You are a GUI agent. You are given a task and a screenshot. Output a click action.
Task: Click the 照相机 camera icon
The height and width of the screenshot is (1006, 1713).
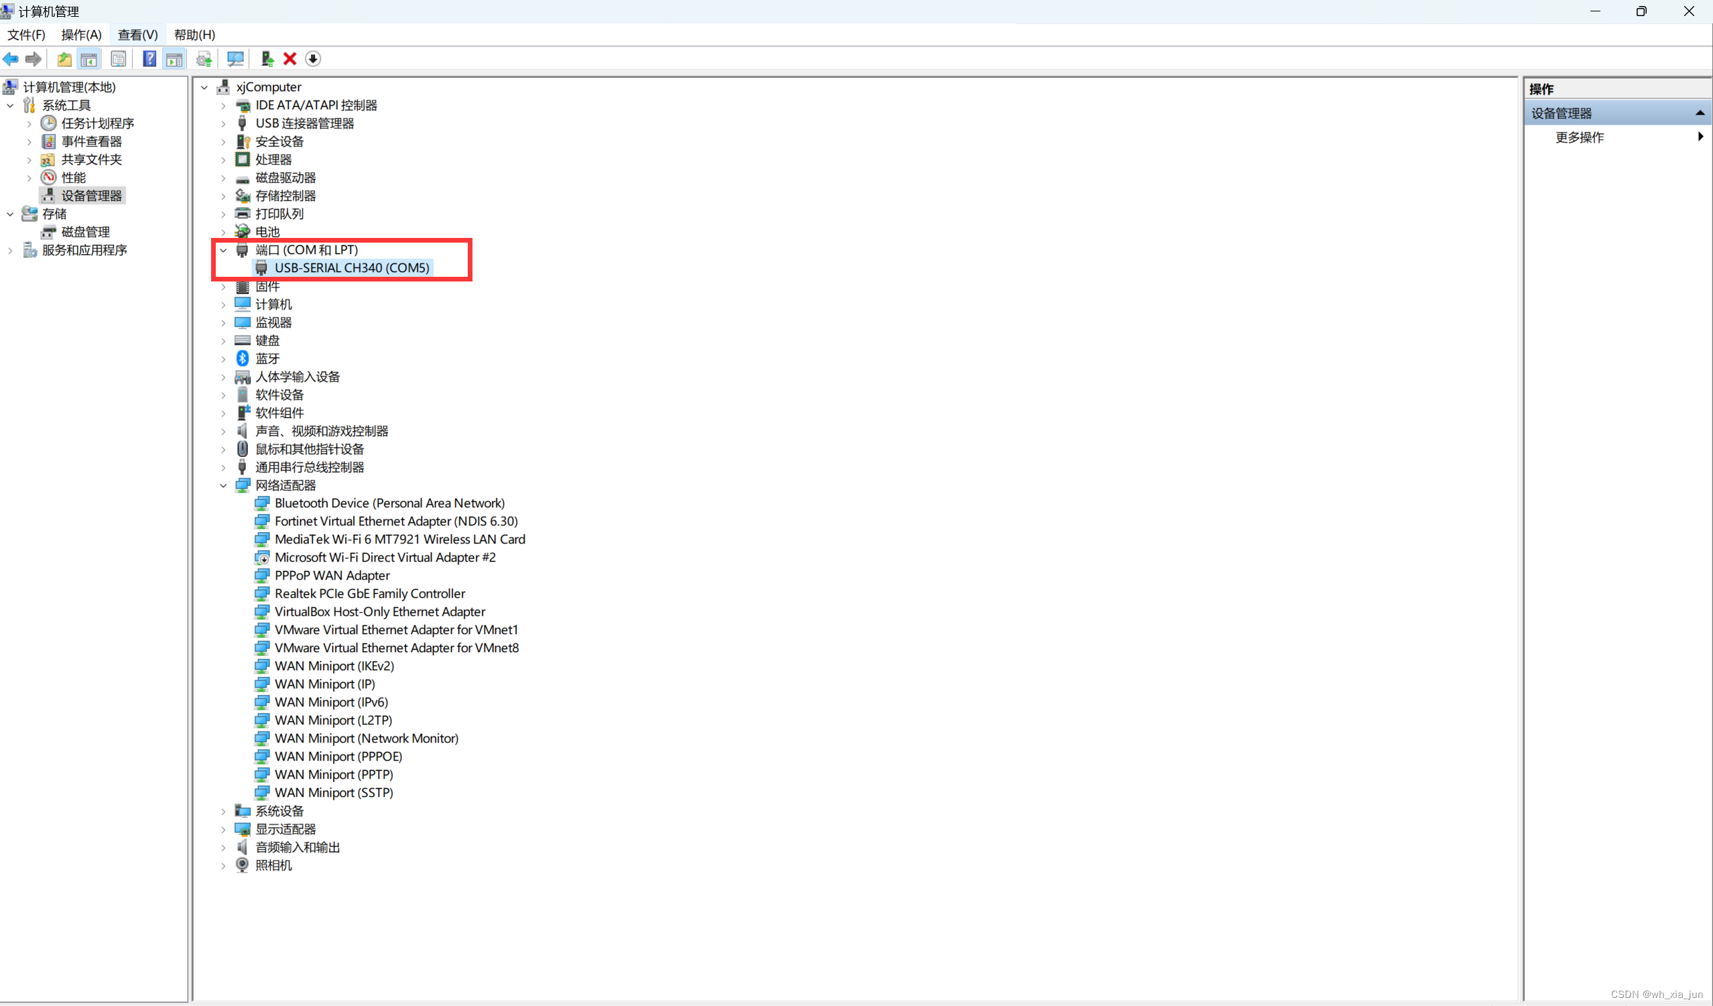tap(243, 865)
